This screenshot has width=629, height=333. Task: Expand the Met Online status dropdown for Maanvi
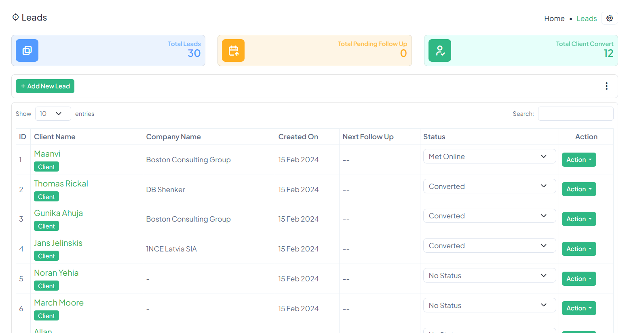point(489,157)
